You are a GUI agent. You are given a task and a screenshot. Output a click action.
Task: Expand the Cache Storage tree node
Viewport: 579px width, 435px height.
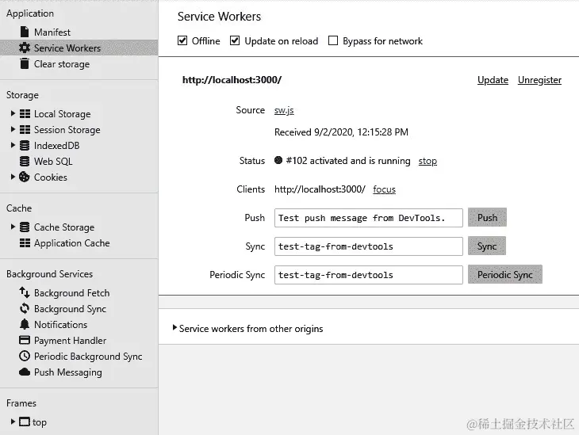point(13,227)
